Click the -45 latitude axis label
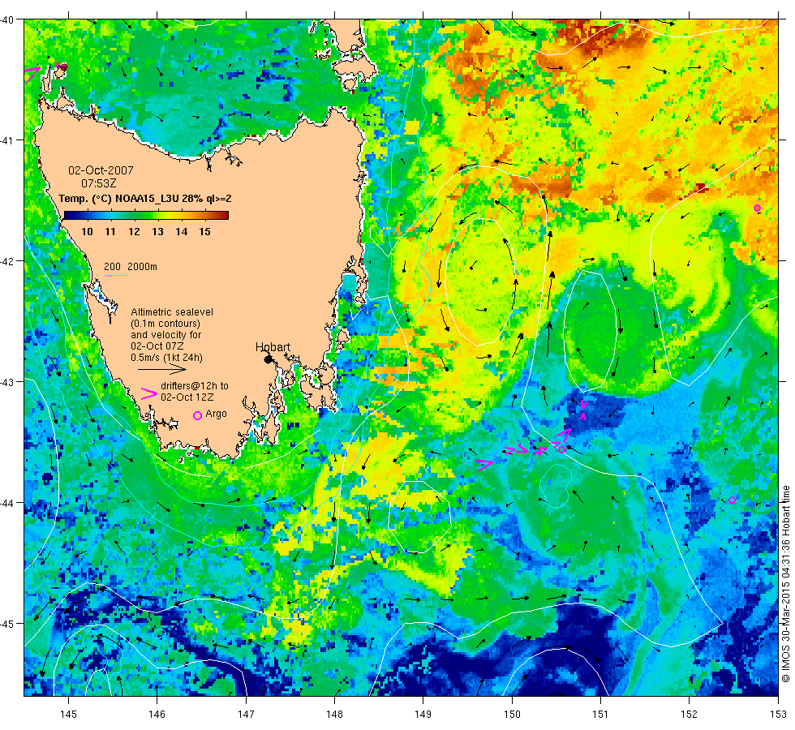This screenshot has height=730, width=795. pyautogui.click(x=7, y=624)
